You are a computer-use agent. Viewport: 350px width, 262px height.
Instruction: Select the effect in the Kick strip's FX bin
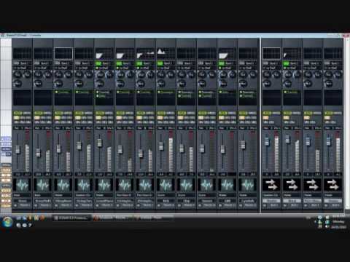166,92
